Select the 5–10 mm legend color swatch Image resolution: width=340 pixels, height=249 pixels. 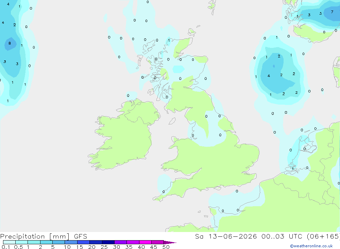59,242
